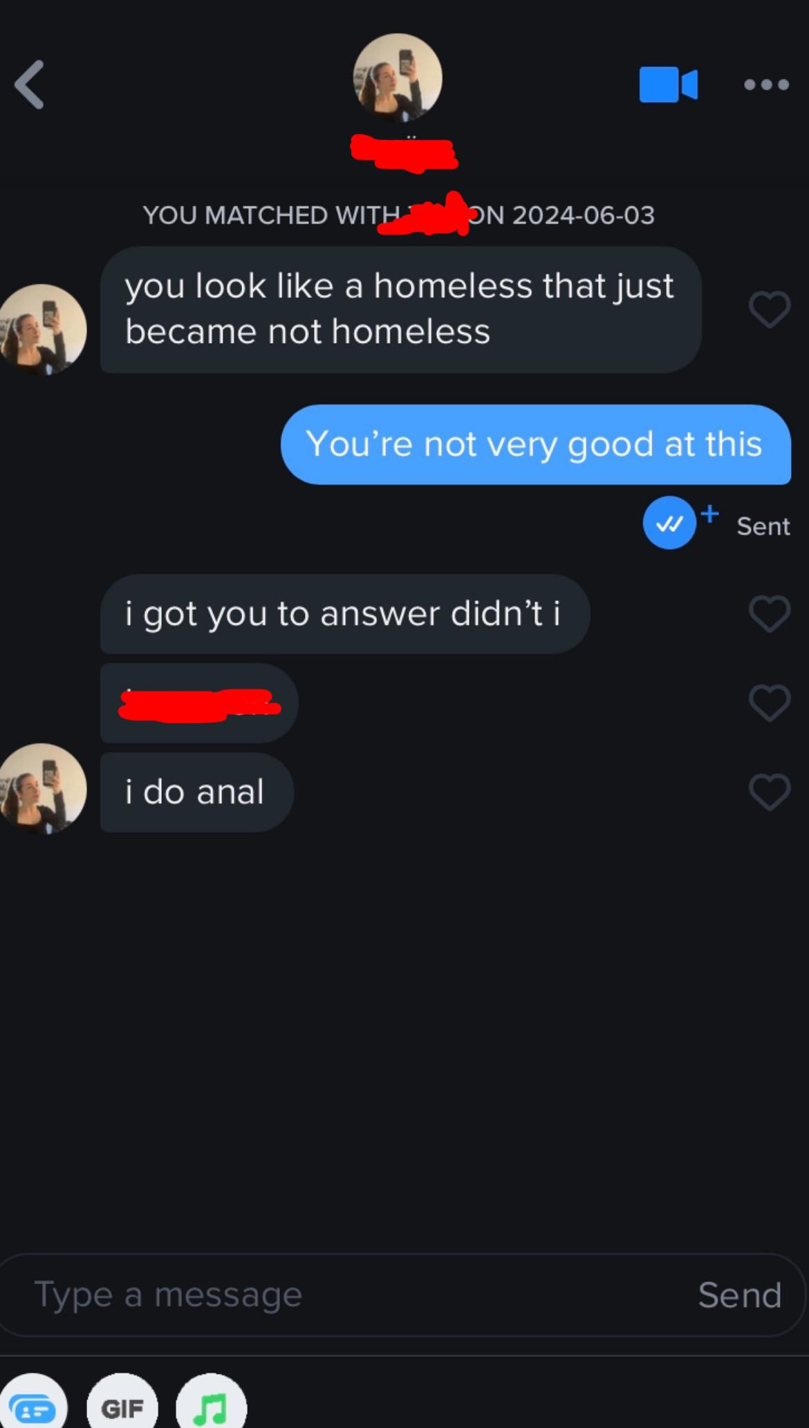Image resolution: width=809 pixels, height=1428 pixels.
Task: Tap the avatar beside the last message
Action: 43,789
